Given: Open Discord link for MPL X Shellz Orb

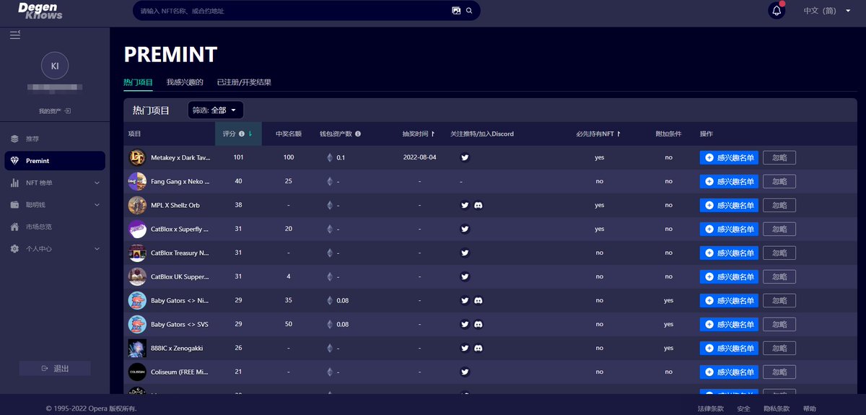Looking at the screenshot, I should click(478, 205).
